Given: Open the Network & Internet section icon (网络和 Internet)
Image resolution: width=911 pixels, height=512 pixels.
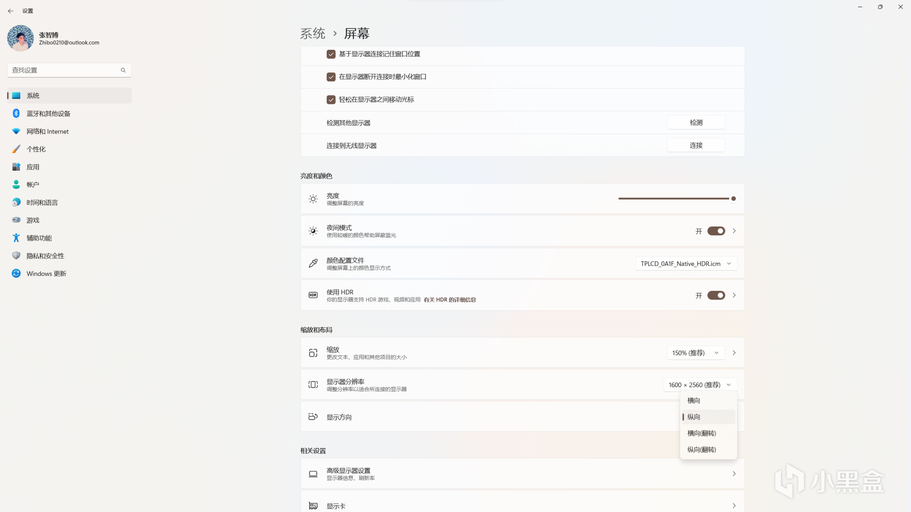Looking at the screenshot, I should point(16,131).
